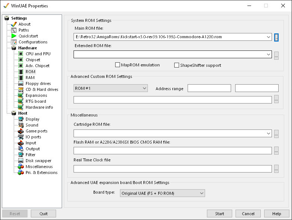Open the Extended ROM file dropdown
Image resolution: width=292 pixels, height=220 pixels.
(x=268, y=55)
